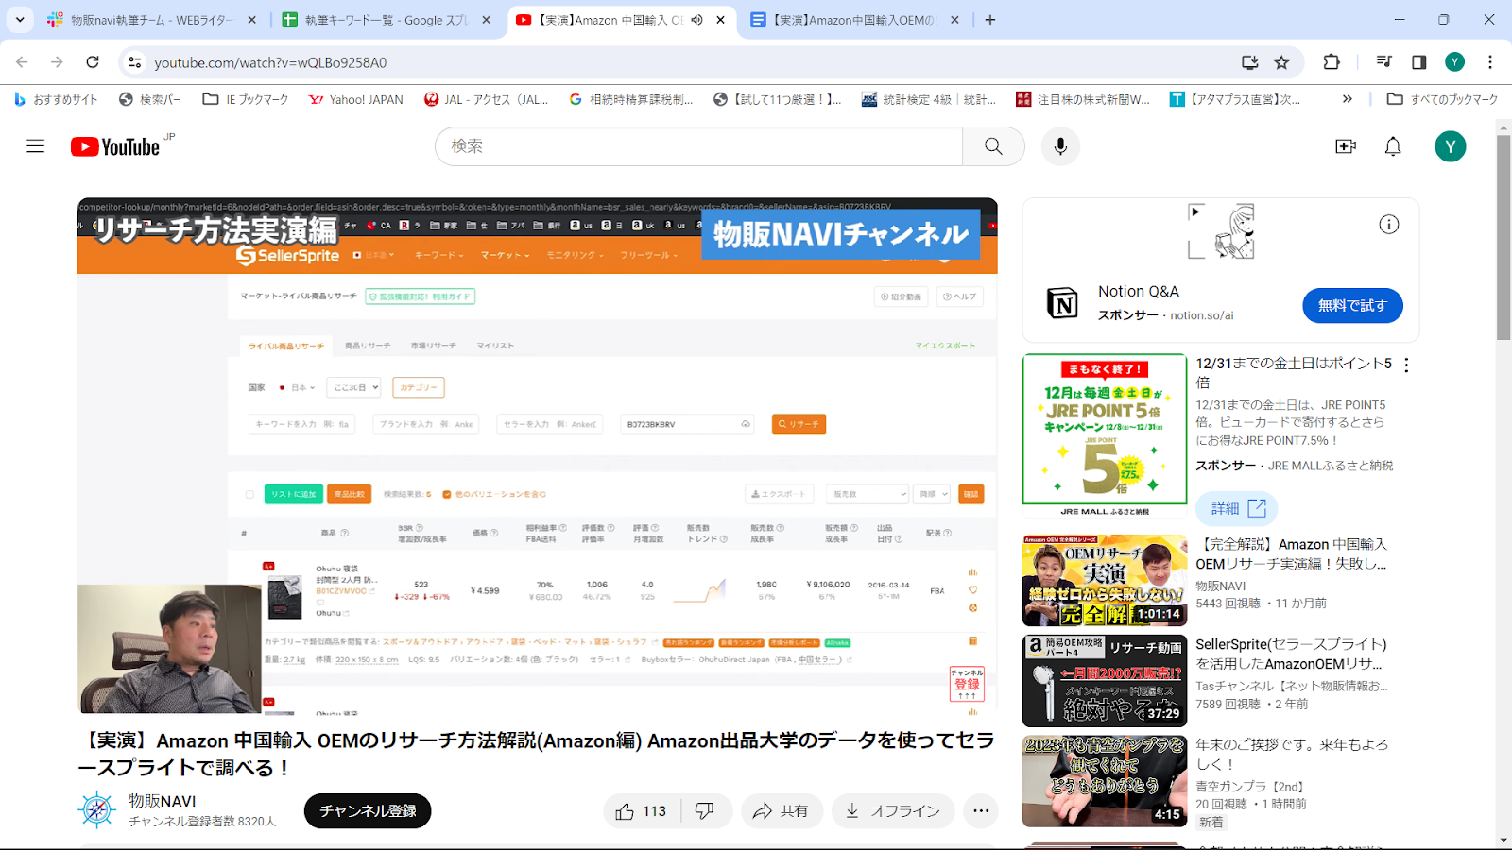Open the IE ブックマーク folder
This screenshot has height=850, width=1512.
click(x=246, y=99)
